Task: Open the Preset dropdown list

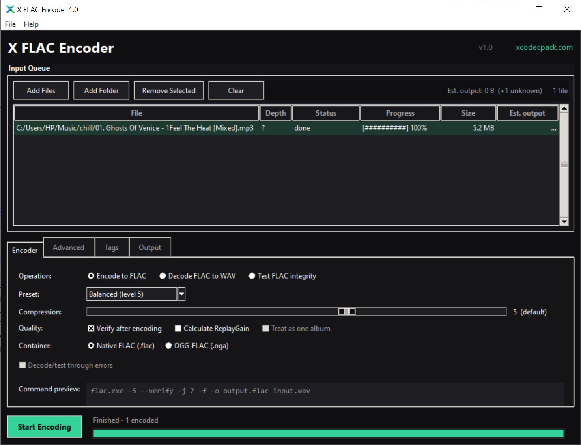Action: pyautogui.click(x=181, y=294)
